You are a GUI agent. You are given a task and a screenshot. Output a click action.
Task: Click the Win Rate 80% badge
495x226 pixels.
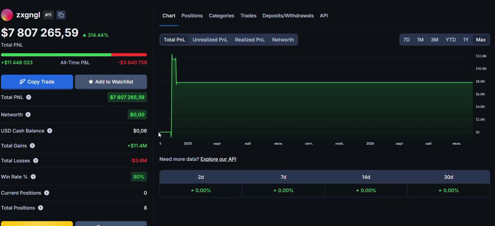[x=139, y=177]
